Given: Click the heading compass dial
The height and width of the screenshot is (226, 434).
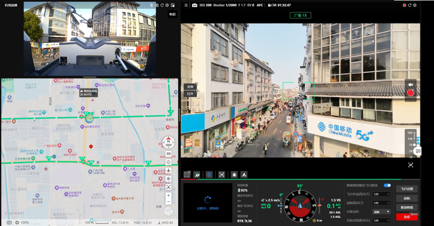Looking at the screenshot, I should click(x=300, y=206).
